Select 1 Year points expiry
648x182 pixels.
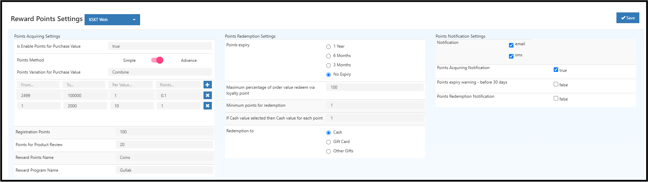point(328,47)
